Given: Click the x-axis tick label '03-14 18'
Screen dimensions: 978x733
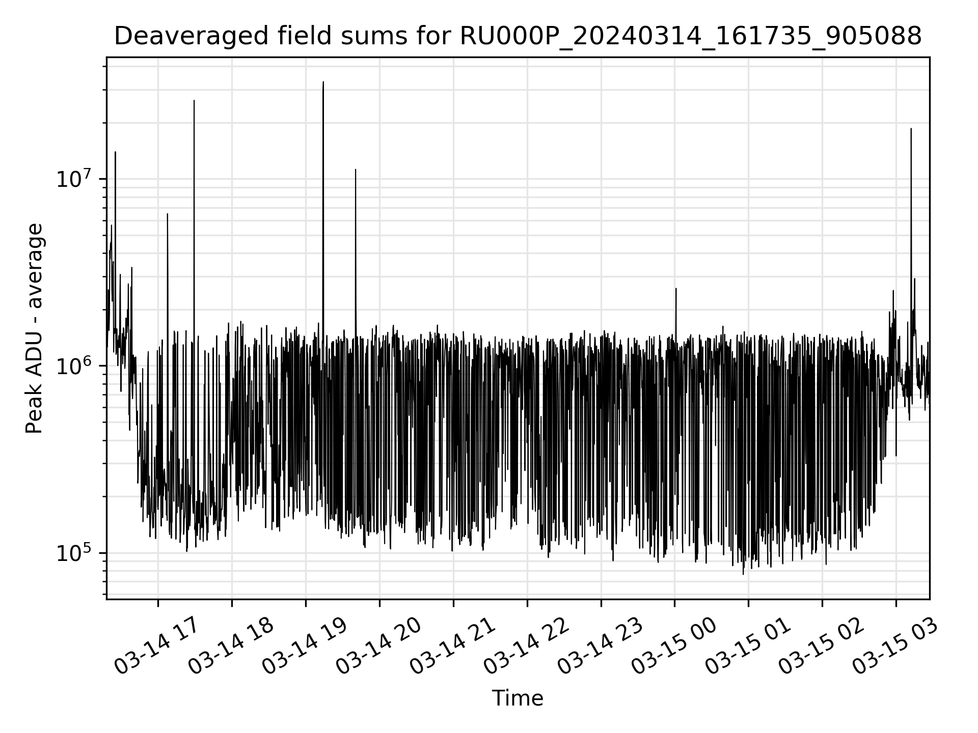Looking at the screenshot, I should click(230, 646).
